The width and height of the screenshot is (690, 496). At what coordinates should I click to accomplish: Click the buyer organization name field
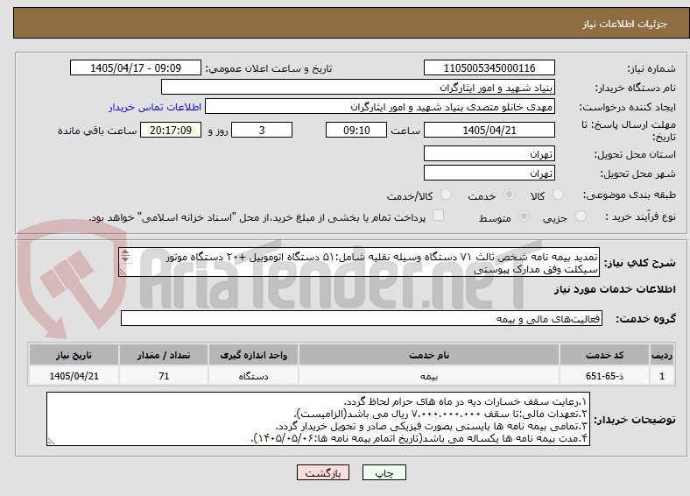(x=358, y=88)
